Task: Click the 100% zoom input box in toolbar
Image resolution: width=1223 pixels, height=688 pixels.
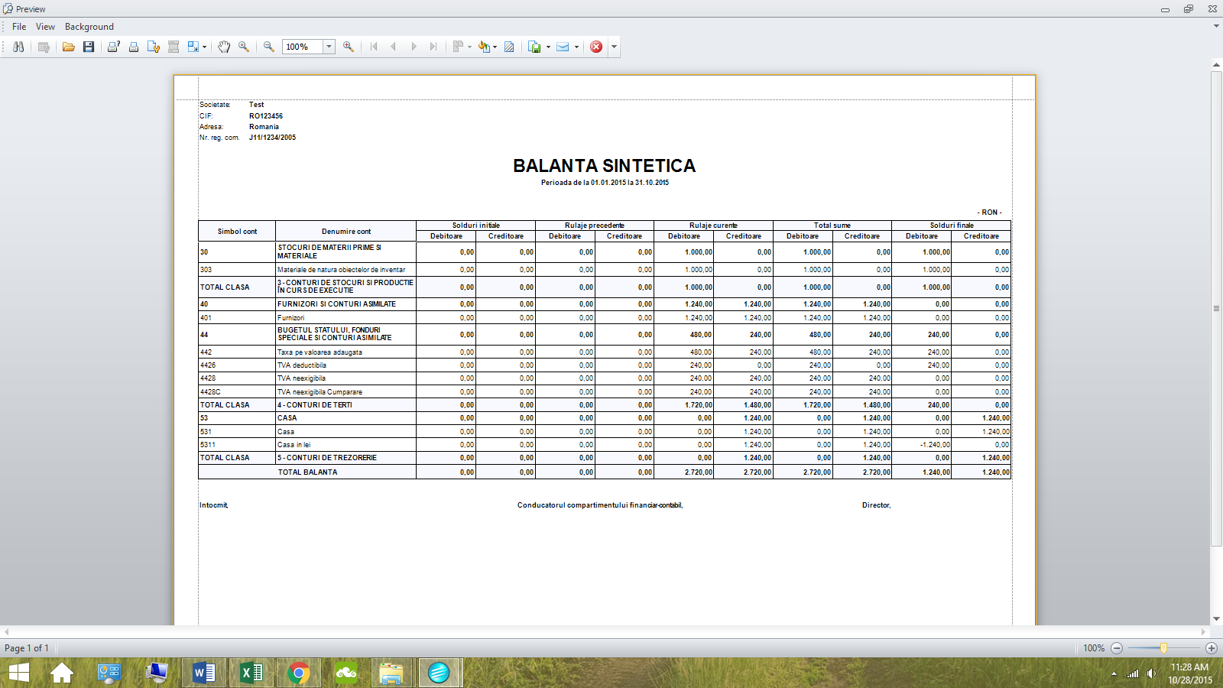Action: click(303, 47)
